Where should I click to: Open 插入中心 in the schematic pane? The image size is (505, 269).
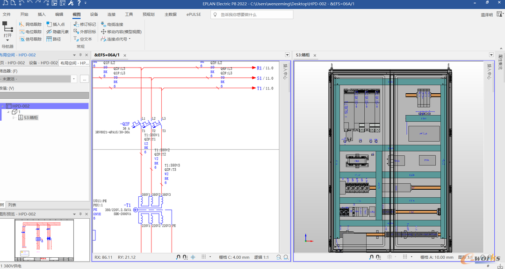point(285,71)
